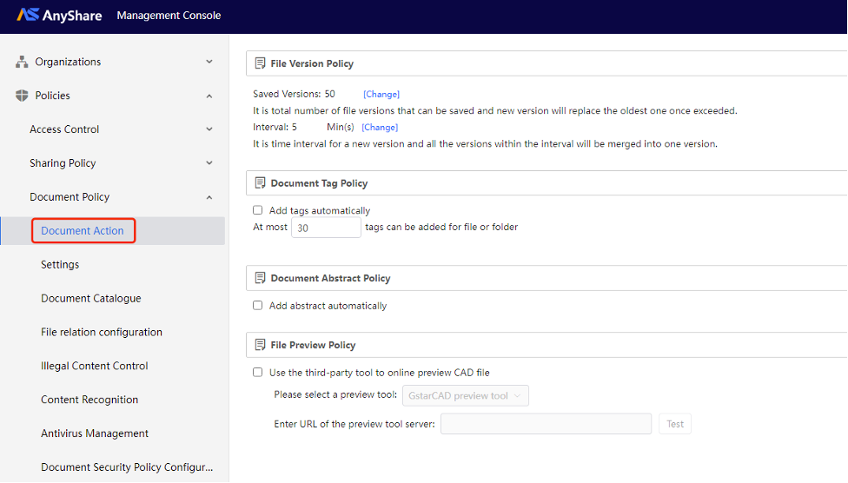Click the Test button
Screen dimensions: 848x483
pyautogui.click(x=675, y=424)
